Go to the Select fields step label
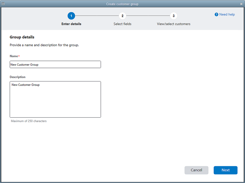Viewport: 245px width, 183px height. click(x=122, y=24)
